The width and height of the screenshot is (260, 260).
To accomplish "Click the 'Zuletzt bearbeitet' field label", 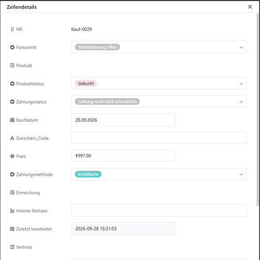I will [x=34, y=229].
